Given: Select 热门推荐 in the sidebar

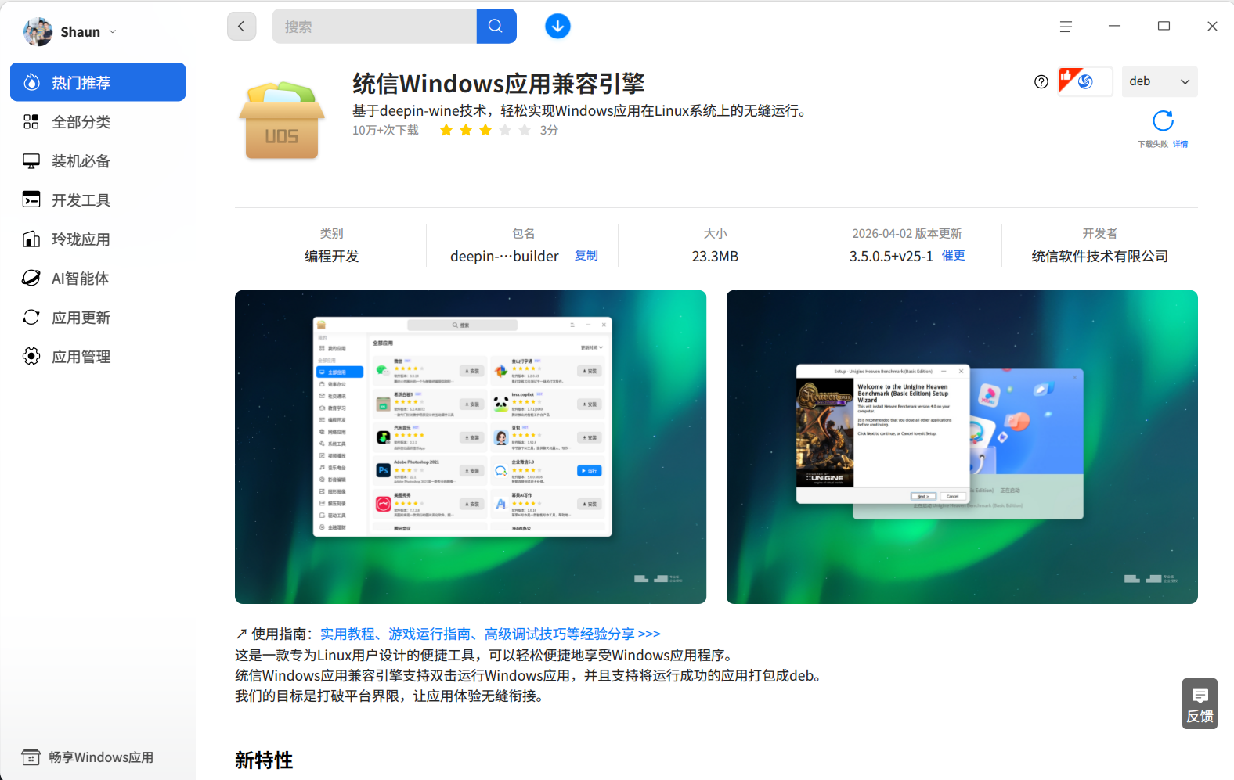Looking at the screenshot, I should (98, 82).
